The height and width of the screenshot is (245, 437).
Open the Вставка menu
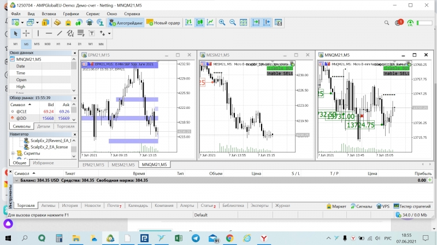[49, 14]
